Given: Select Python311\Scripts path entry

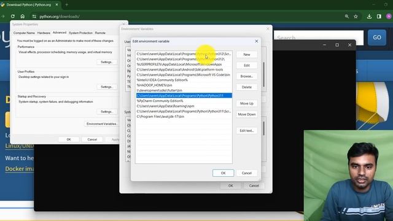Looking at the screenshot, I should pos(184,111).
